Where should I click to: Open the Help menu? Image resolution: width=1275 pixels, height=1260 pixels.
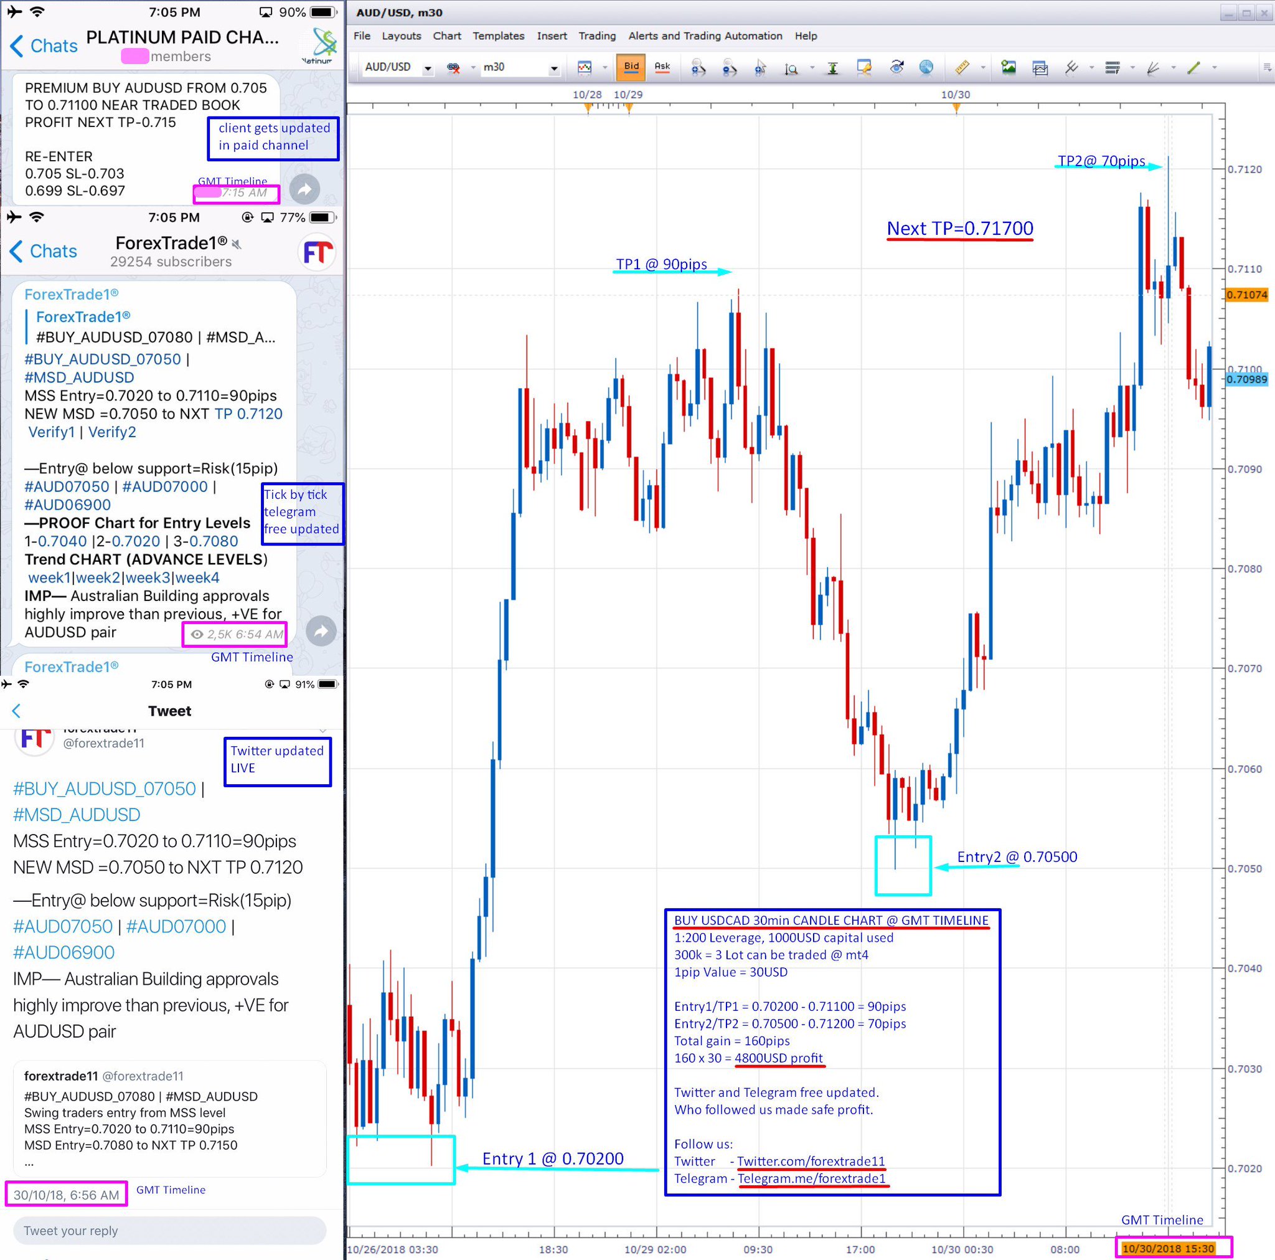click(806, 36)
